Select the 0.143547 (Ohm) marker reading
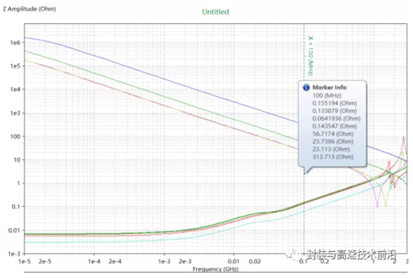The width and height of the screenshot is (413, 279). click(334, 126)
